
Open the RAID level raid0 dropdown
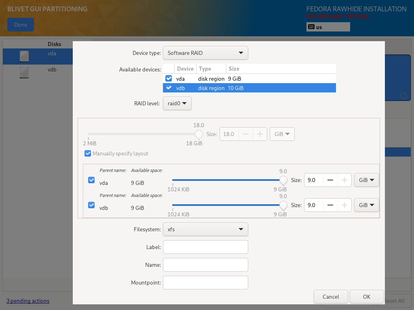(177, 103)
